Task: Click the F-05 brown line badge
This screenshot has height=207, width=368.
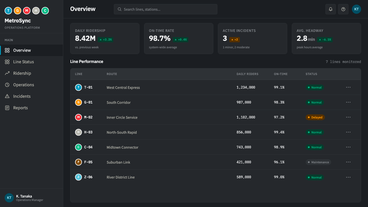Action: click(x=78, y=162)
